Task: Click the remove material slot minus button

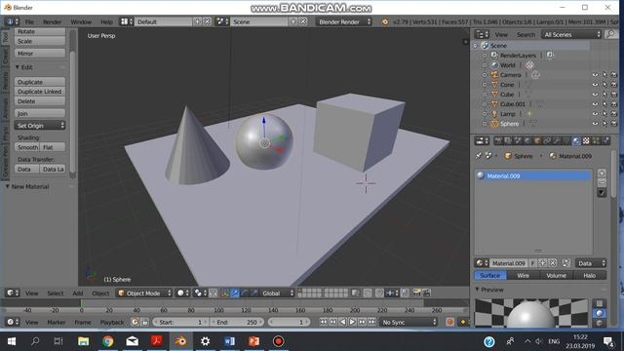Action: pos(602,183)
